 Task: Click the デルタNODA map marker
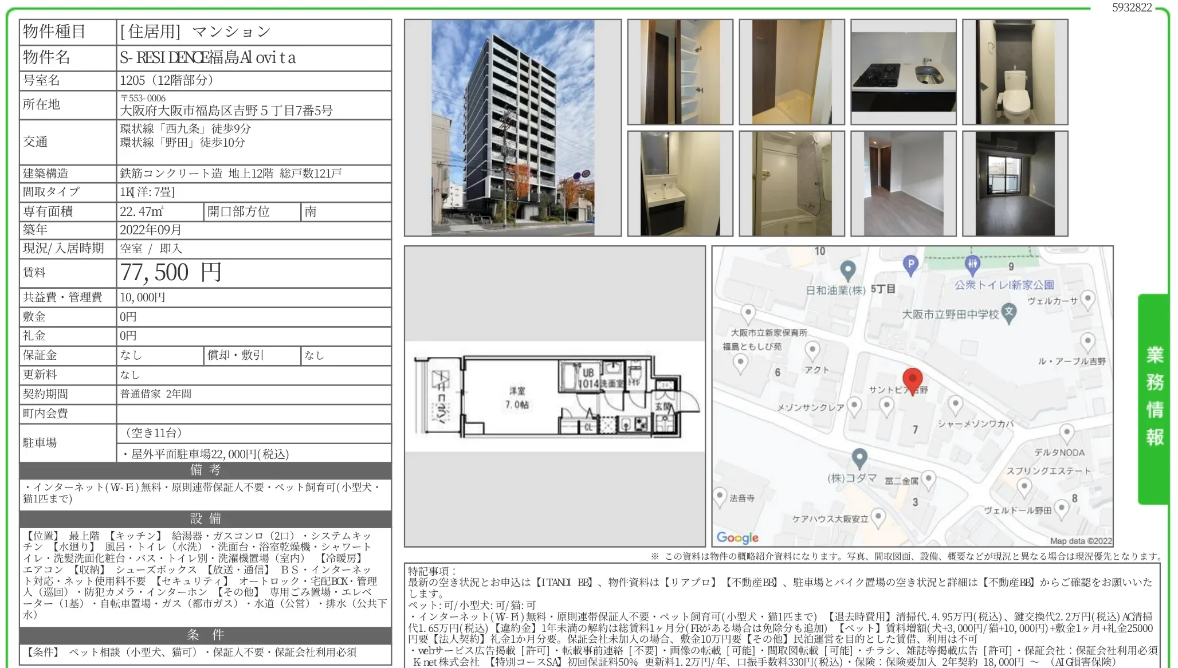pyautogui.click(x=1066, y=433)
